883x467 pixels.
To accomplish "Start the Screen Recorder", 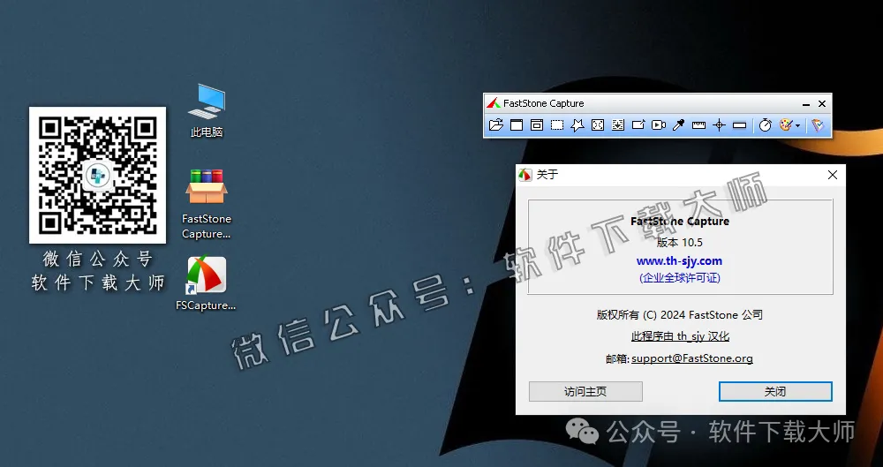I will click(x=659, y=125).
